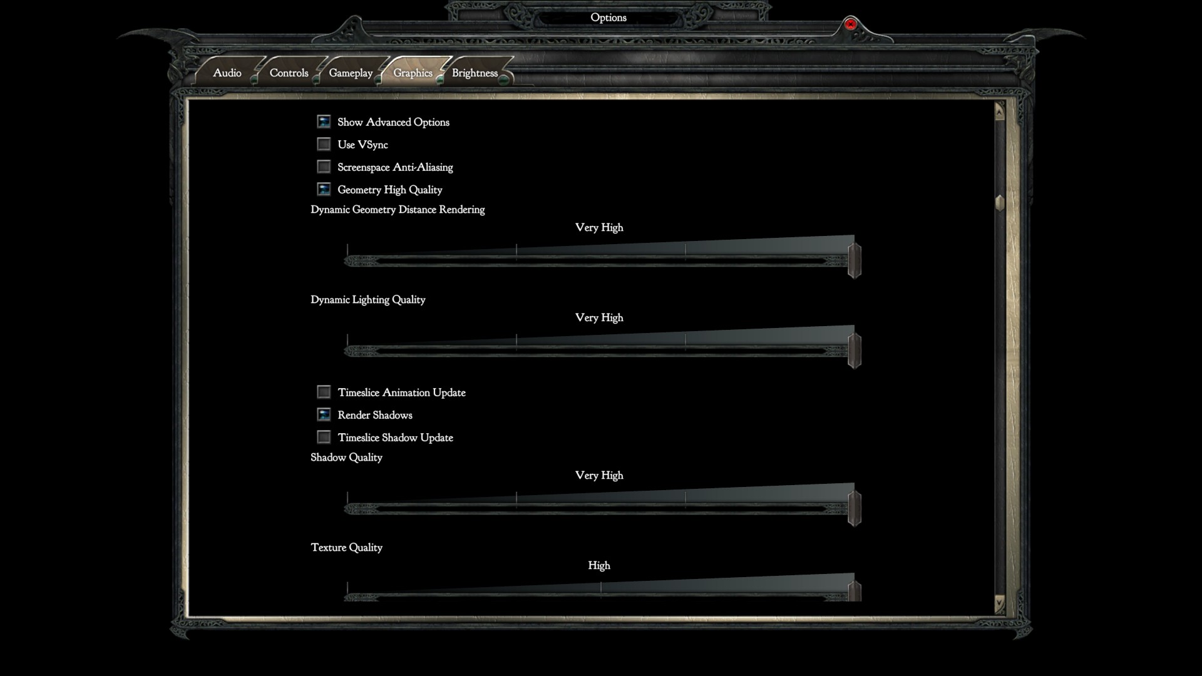Screen dimensions: 1202x676
Task: Click the Shadow Quality slider handle
Action: coord(855,508)
